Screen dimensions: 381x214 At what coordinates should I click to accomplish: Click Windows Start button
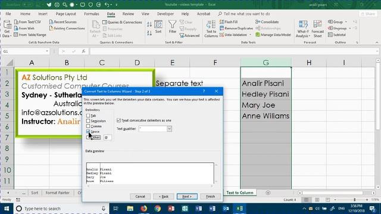[7, 209]
